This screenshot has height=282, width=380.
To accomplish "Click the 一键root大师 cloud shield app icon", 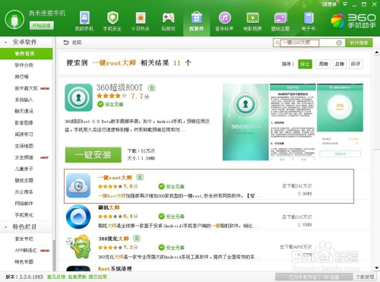I will [x=78, y=185].
